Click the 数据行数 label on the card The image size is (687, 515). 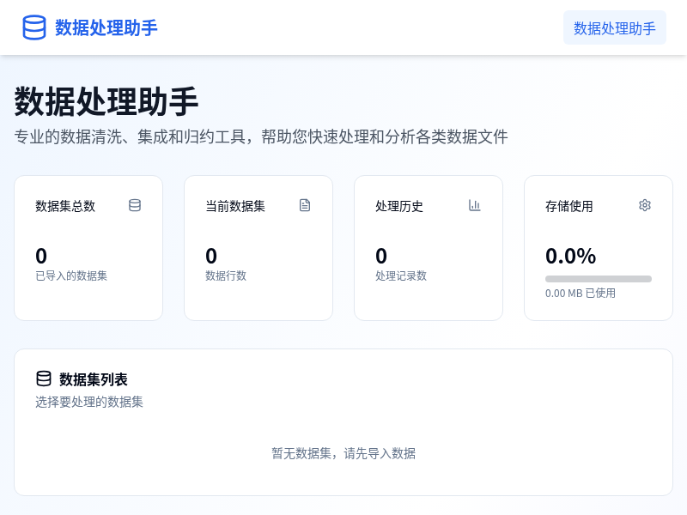223,276
